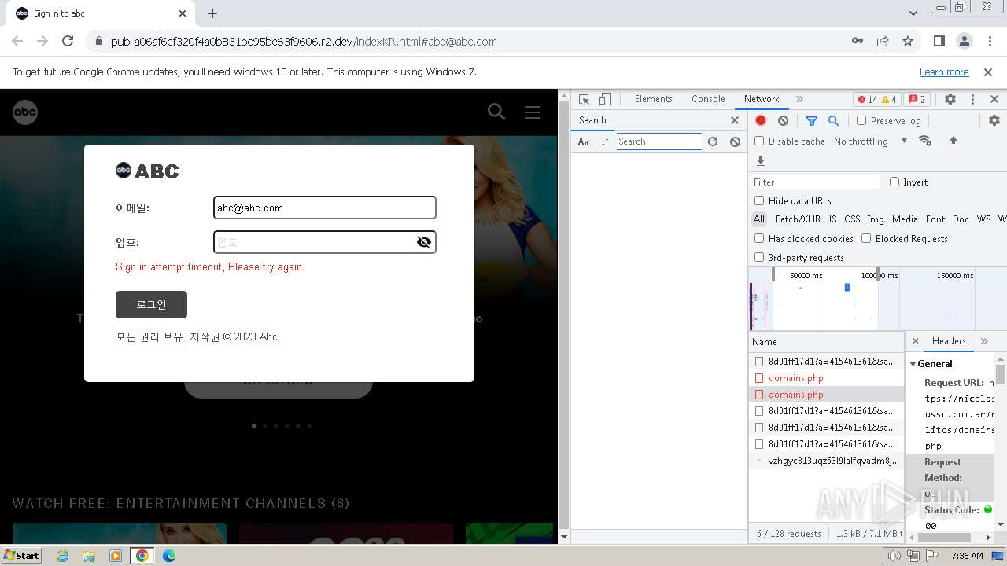
Task: Click the export HAR download icon
Action: click(x=761, y=161)
